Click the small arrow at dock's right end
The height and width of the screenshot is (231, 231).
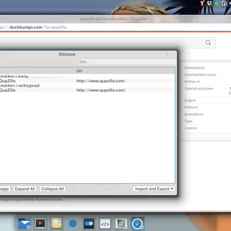point(214,223)
